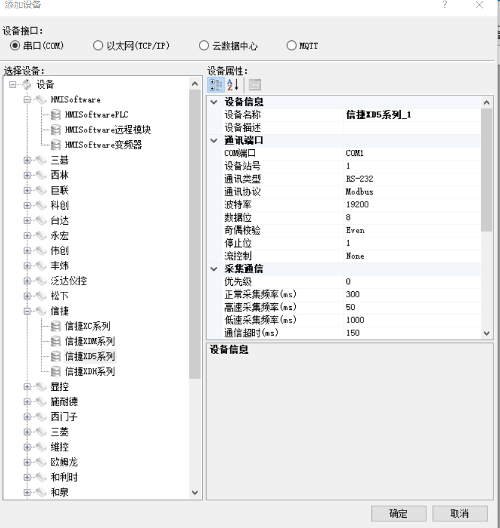Viewport: 500px width, 528px height.
Task: Collapse the 通讯端口 property section
Action: [x=213, y=141]
